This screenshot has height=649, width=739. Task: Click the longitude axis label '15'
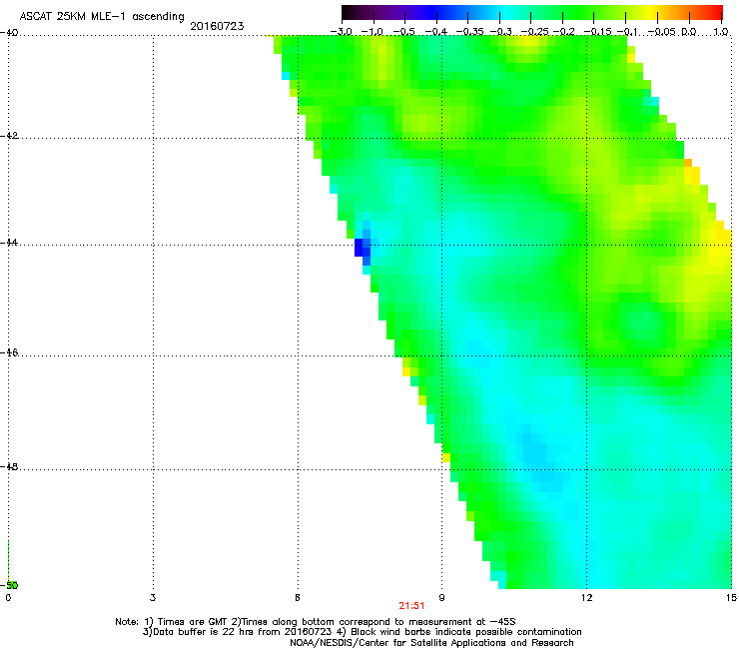pyautogui.click(x=731, y=598)
